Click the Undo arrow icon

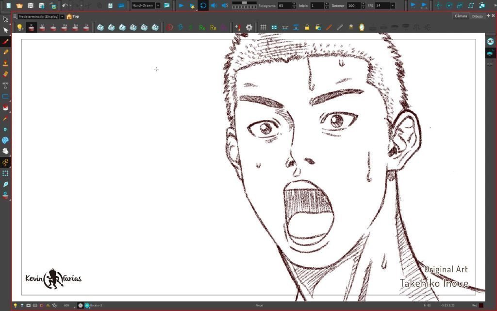coord(65,5)
